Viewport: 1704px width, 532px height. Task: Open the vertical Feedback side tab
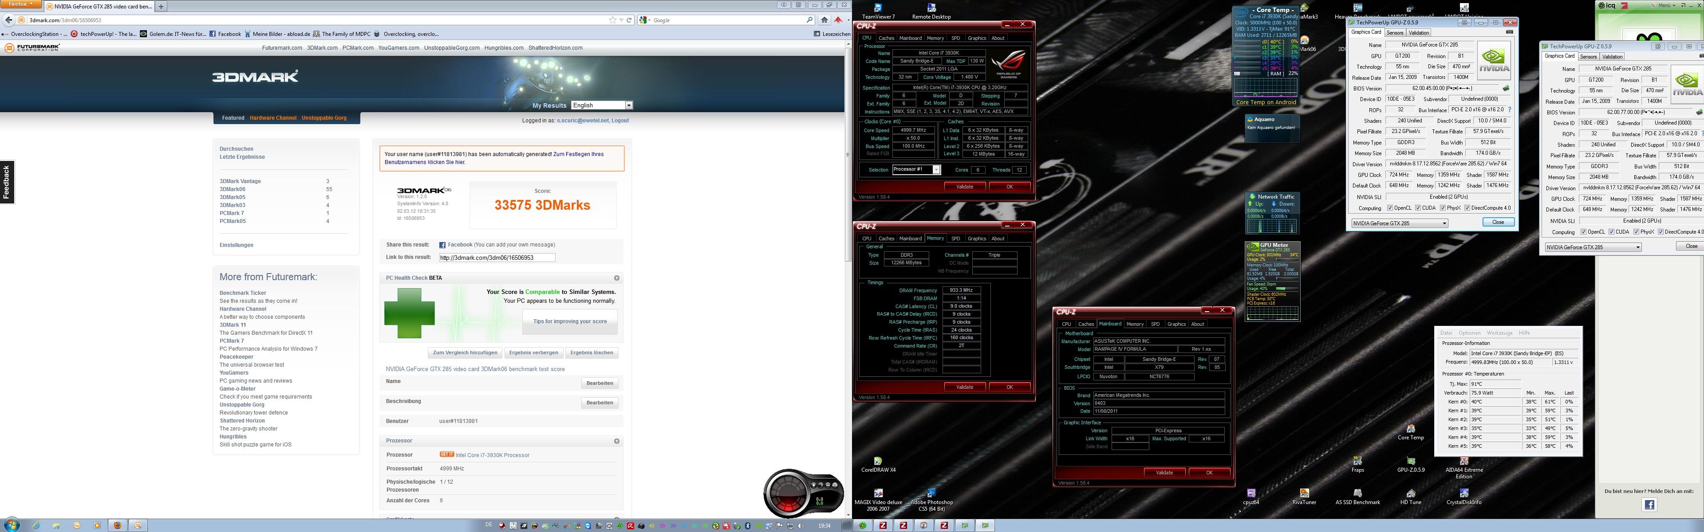click(x=7, y=182)
